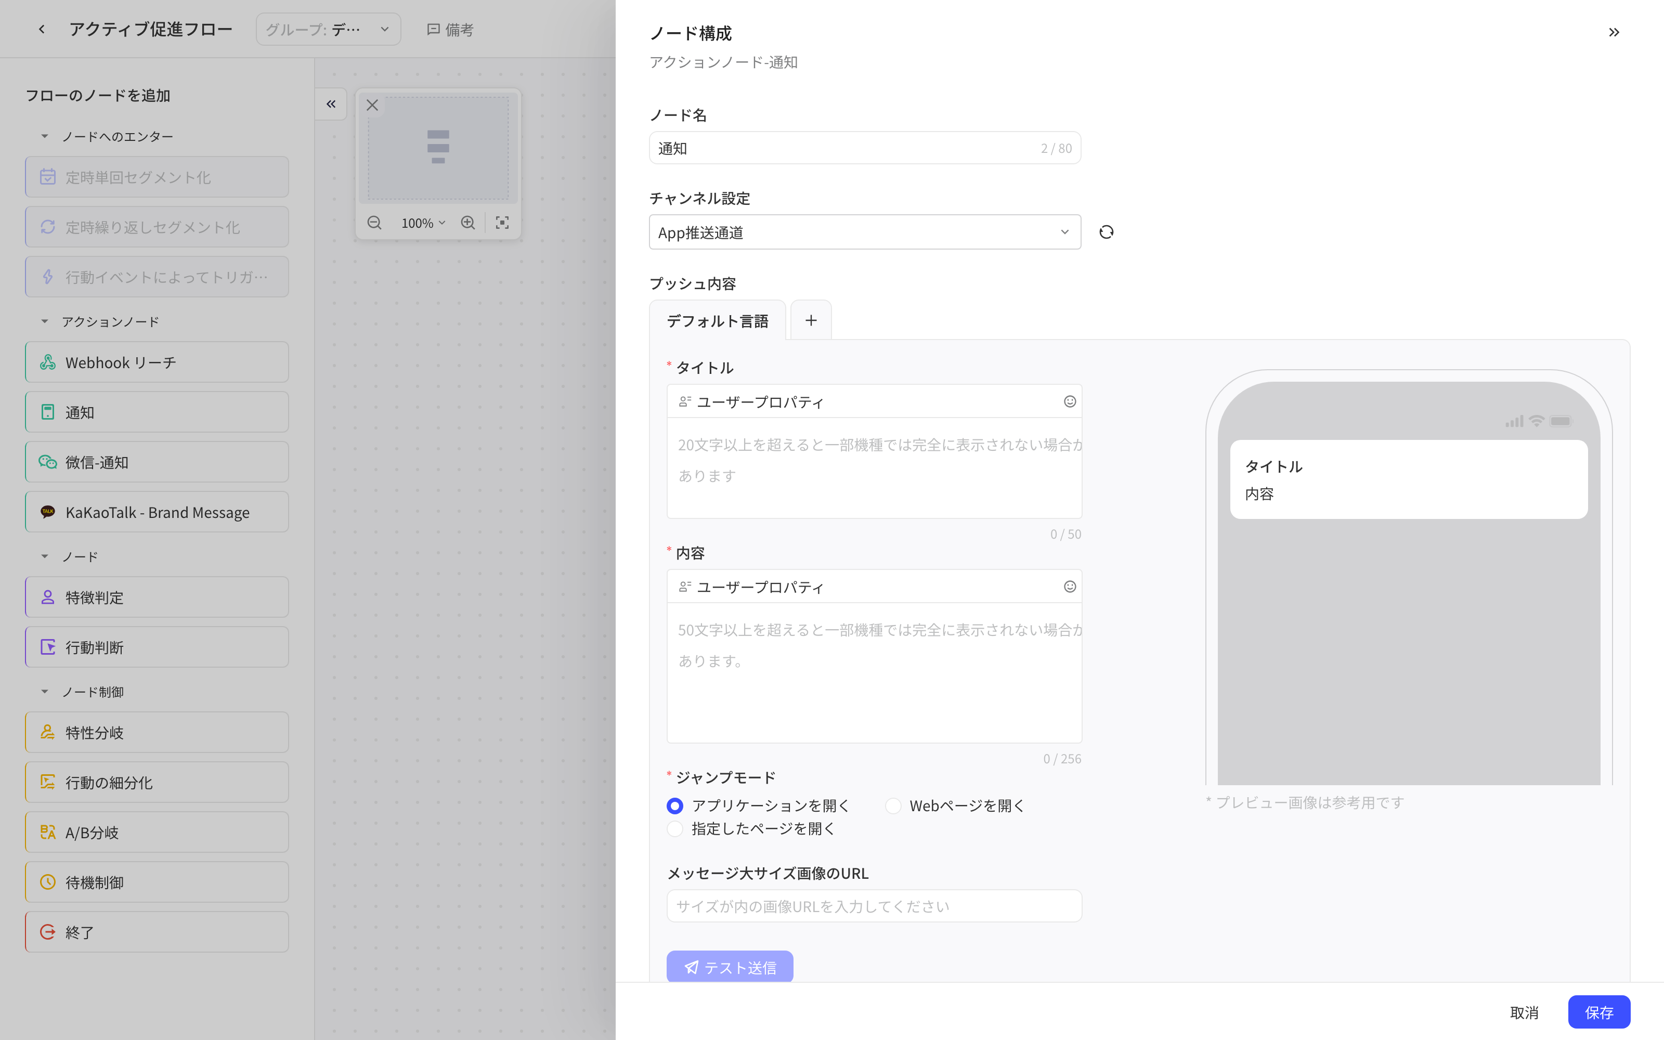This screenshot has width=1664, height=1040.
Task: Click the 保存 button
Action: (1598, 1012)
